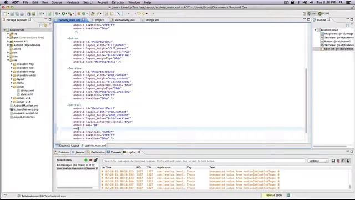The height and width of the screenshot is (200, 355).
Task: Toggle display of saved filters view
Action: click(x=343, y=161)
